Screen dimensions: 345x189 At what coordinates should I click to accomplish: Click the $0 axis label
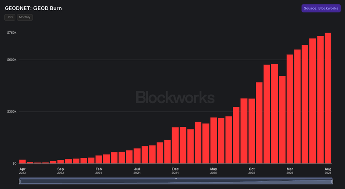tap(14, 163)
